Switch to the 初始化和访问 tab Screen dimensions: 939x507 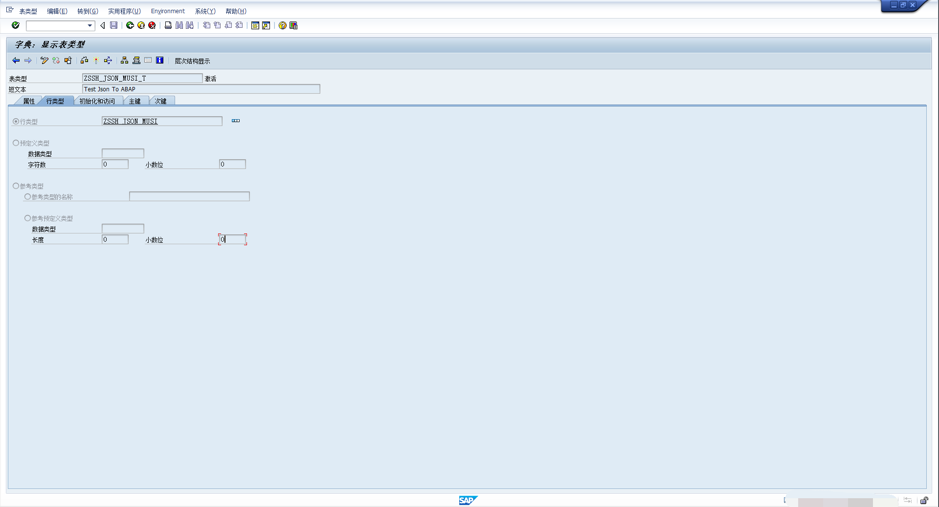(x=97, y=101)
